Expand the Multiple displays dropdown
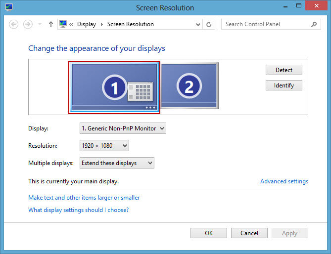The image size is (331, 254). [117, 163]
